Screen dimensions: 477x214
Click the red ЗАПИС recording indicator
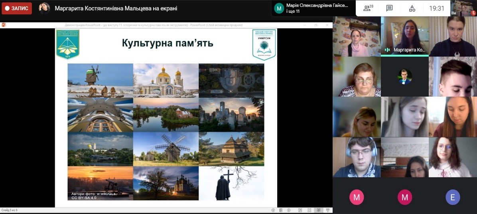(x=17, y=8)
